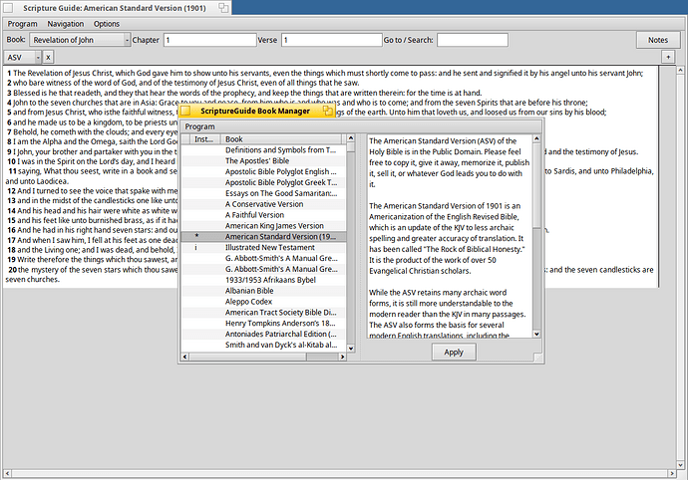Viewport: 688px width, 480px height.
Task: Click main window horizontal scroll left arrow
Action: point(7,473)
